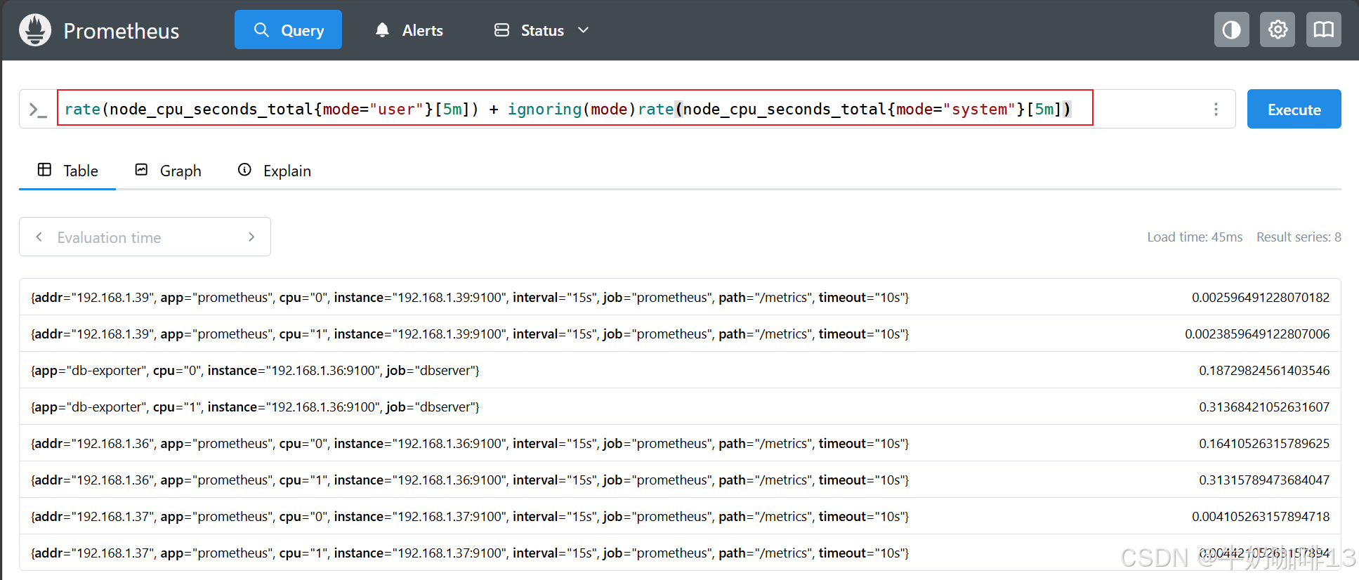Image resolution: width=1359 pixels, height=580 pixels.
Task: Open documentation via the book icon
Action: tap(1324, 29)
